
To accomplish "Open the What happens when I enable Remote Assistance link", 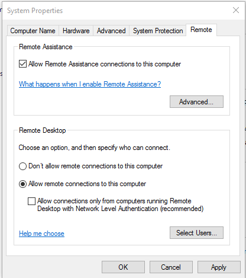I will pyautogui.click(x=90, y=84).
